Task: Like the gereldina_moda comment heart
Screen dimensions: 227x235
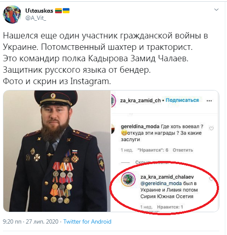Action: pos(211,128)
